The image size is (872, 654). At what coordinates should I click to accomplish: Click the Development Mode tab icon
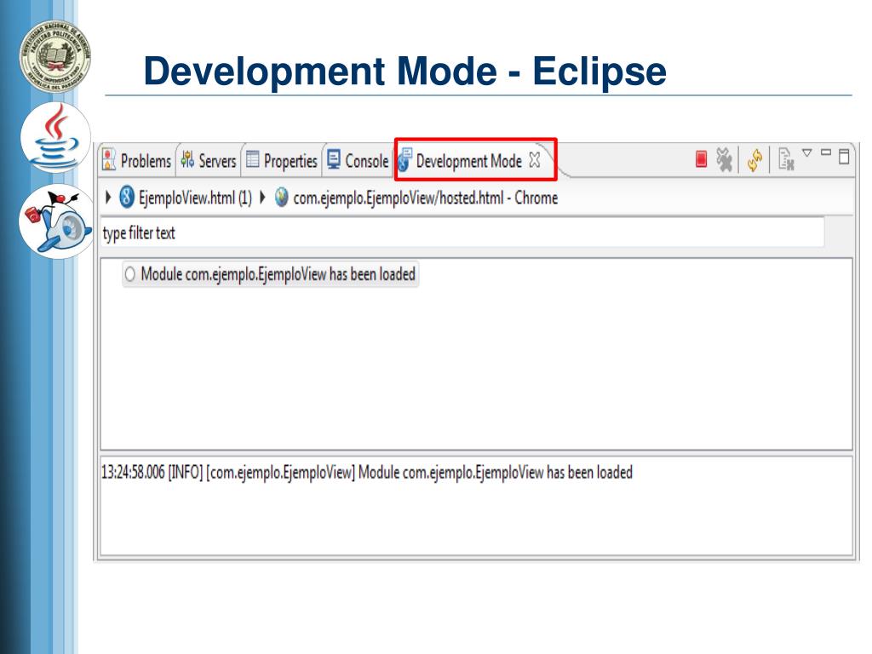pos(404,160)
